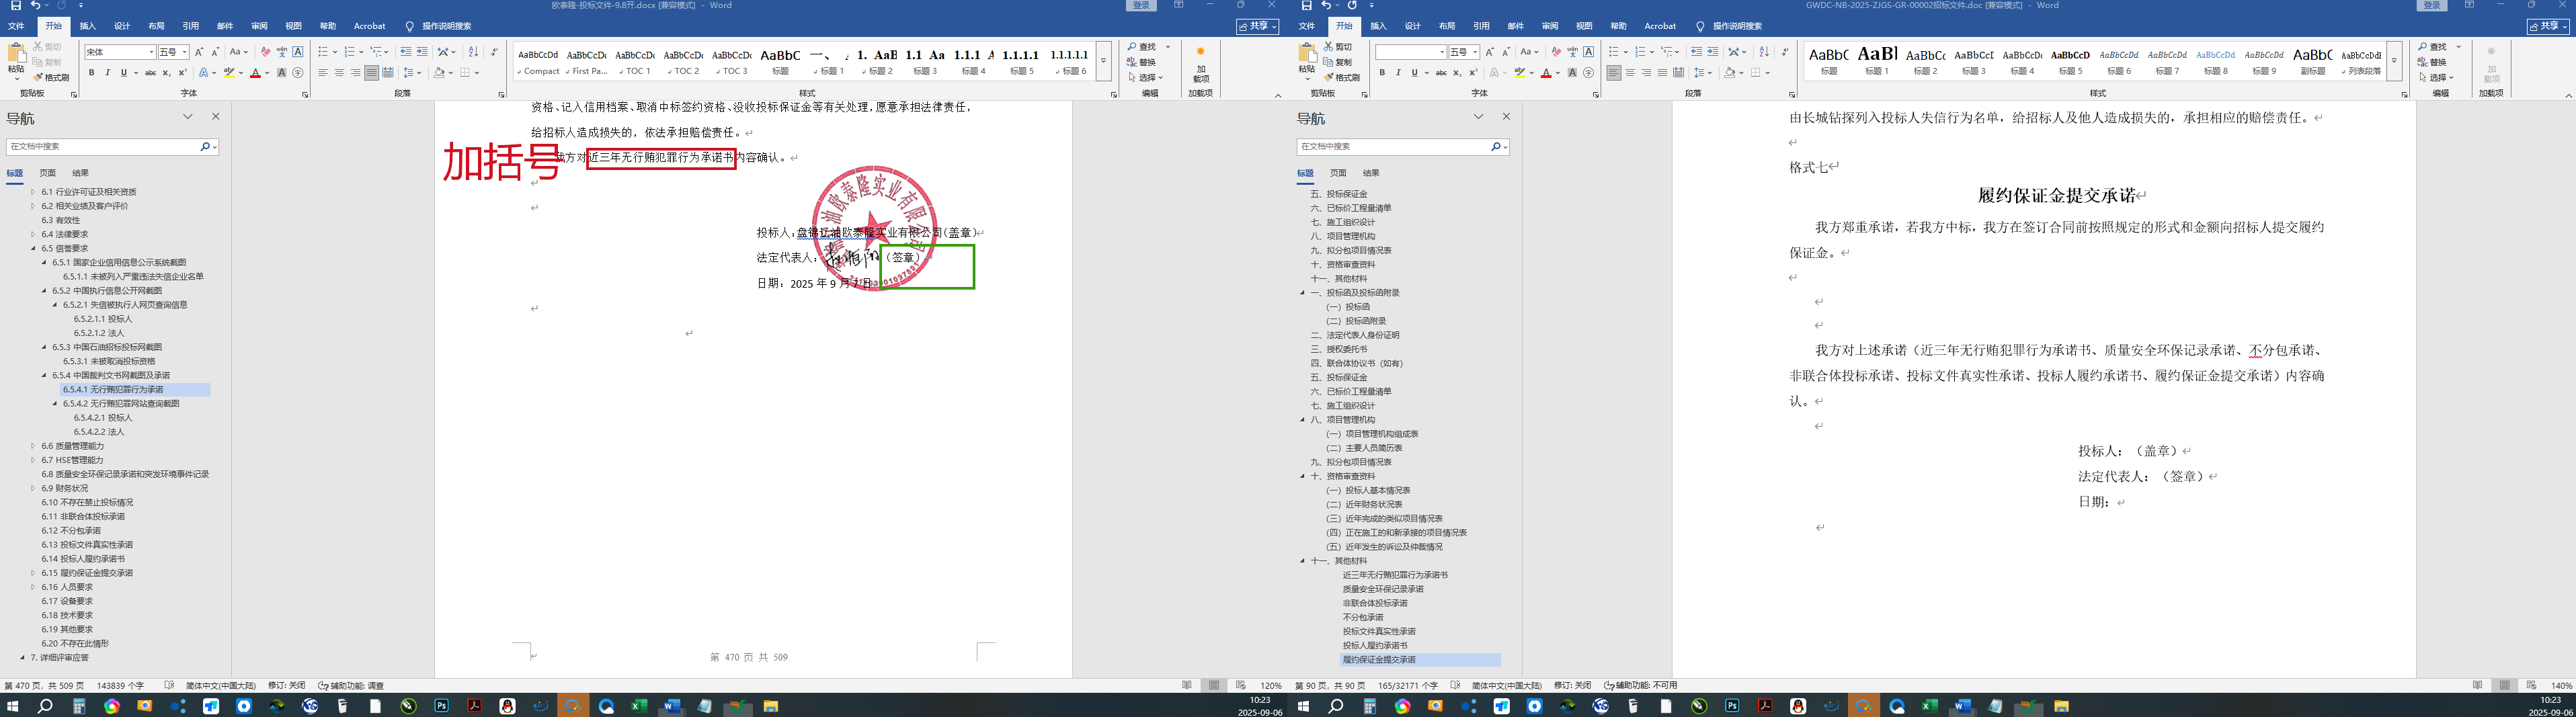Select 6.15 履约保证金提交承诺 in the left navigation pane

tap(87, 573)
